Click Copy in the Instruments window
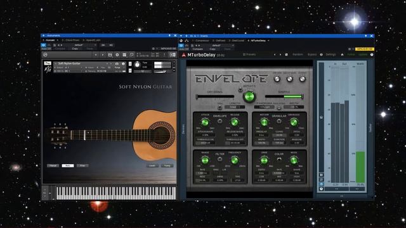The width and height of the screenshot is (406, 228). point(75,49)
